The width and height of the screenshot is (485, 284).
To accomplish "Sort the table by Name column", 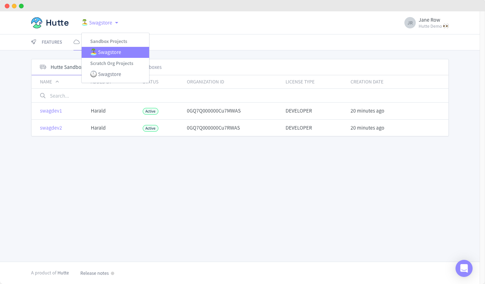I will click(x=46, y=82).
